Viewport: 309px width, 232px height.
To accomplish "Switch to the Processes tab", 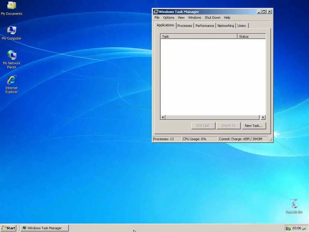I will click(x=185, y=26).
